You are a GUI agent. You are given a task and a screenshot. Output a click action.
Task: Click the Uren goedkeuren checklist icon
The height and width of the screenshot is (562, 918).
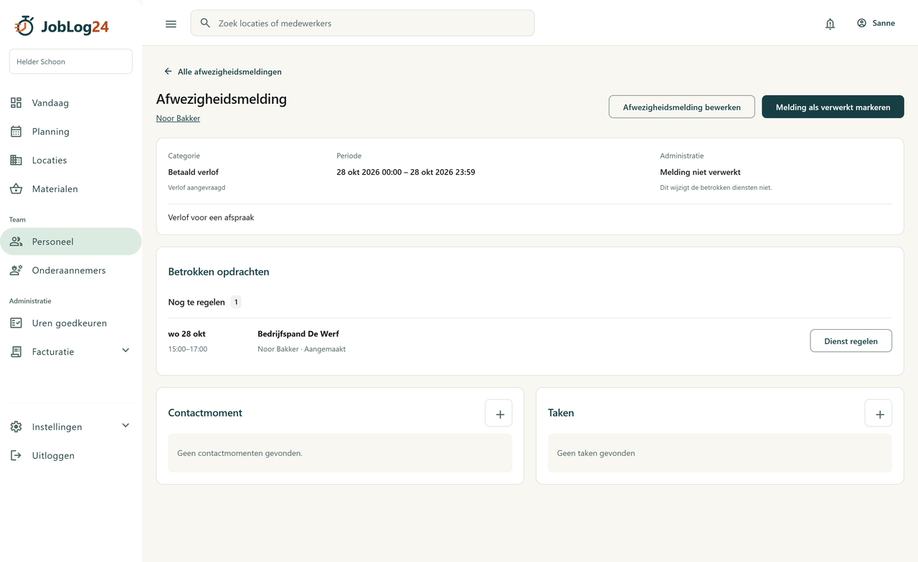point(16,323)
